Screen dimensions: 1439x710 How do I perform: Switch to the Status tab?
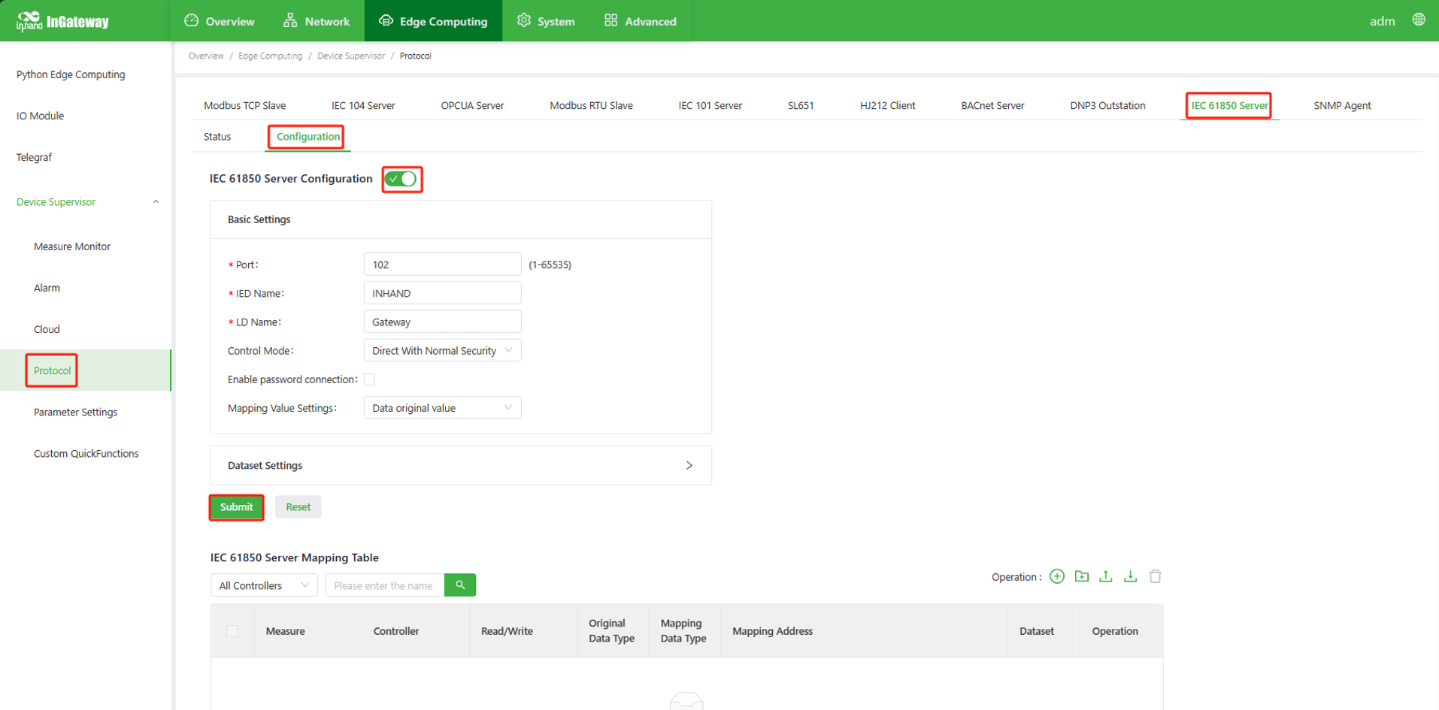click(217, 137)
